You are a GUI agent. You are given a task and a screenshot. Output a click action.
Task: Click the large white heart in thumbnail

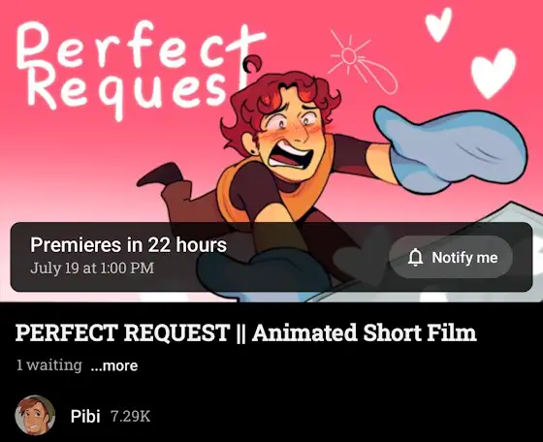(x=493, y=73)
